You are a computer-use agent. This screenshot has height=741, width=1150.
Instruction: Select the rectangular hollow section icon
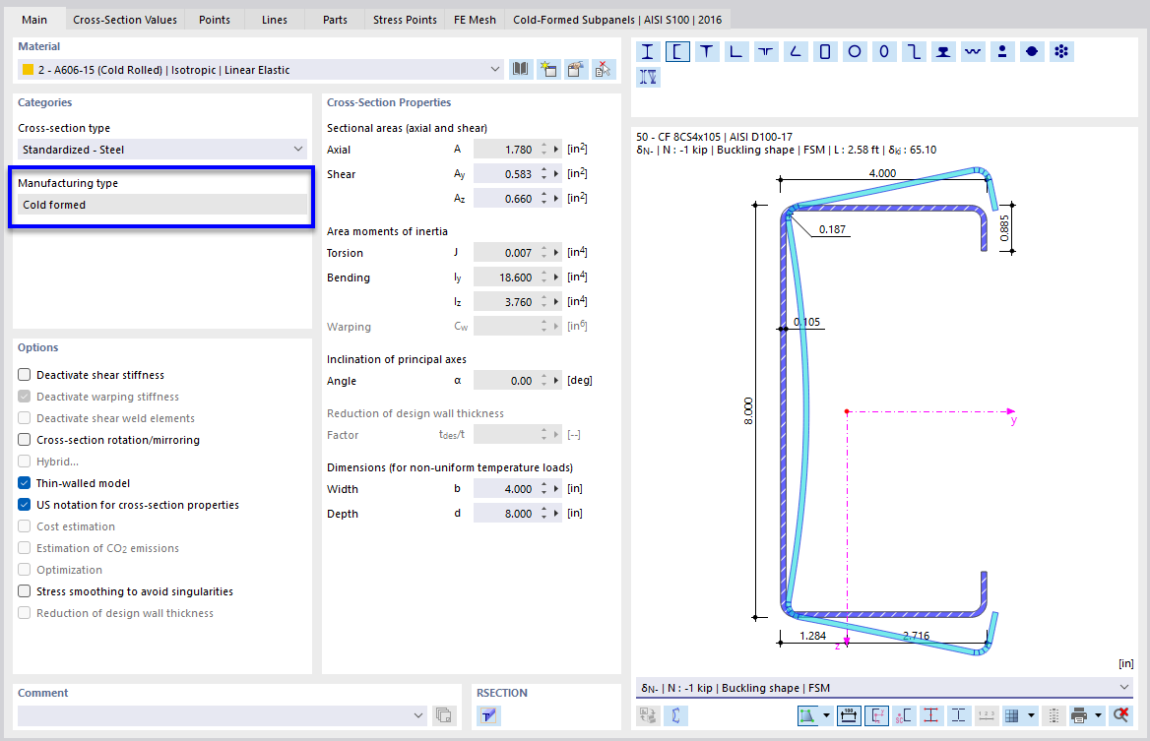(x=824, y=51)
